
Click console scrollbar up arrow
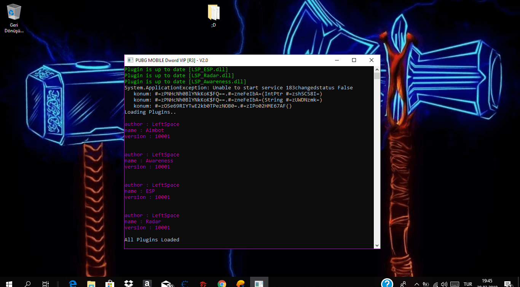377,70
